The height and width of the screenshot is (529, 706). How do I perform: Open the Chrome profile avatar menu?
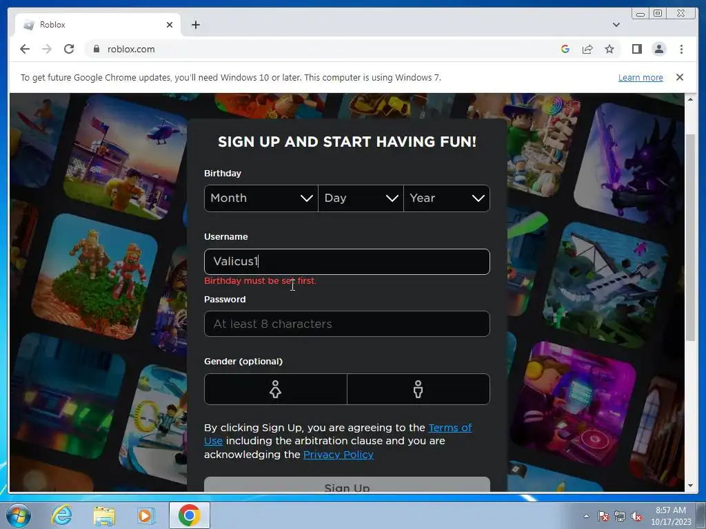(658, 49)
